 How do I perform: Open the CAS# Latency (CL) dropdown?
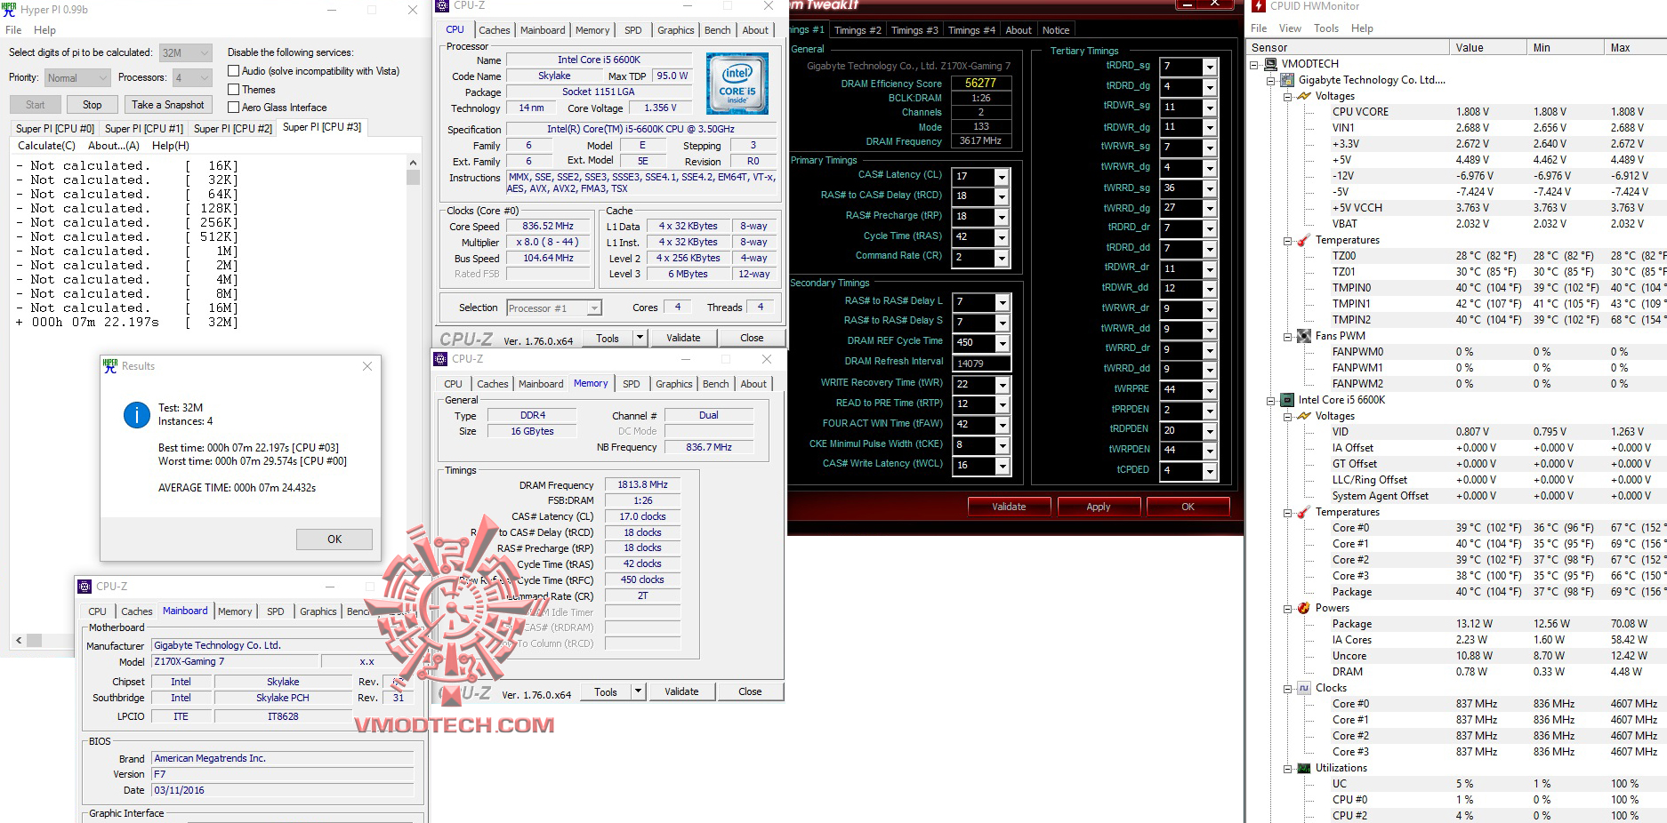click(x=1001, y=177)
